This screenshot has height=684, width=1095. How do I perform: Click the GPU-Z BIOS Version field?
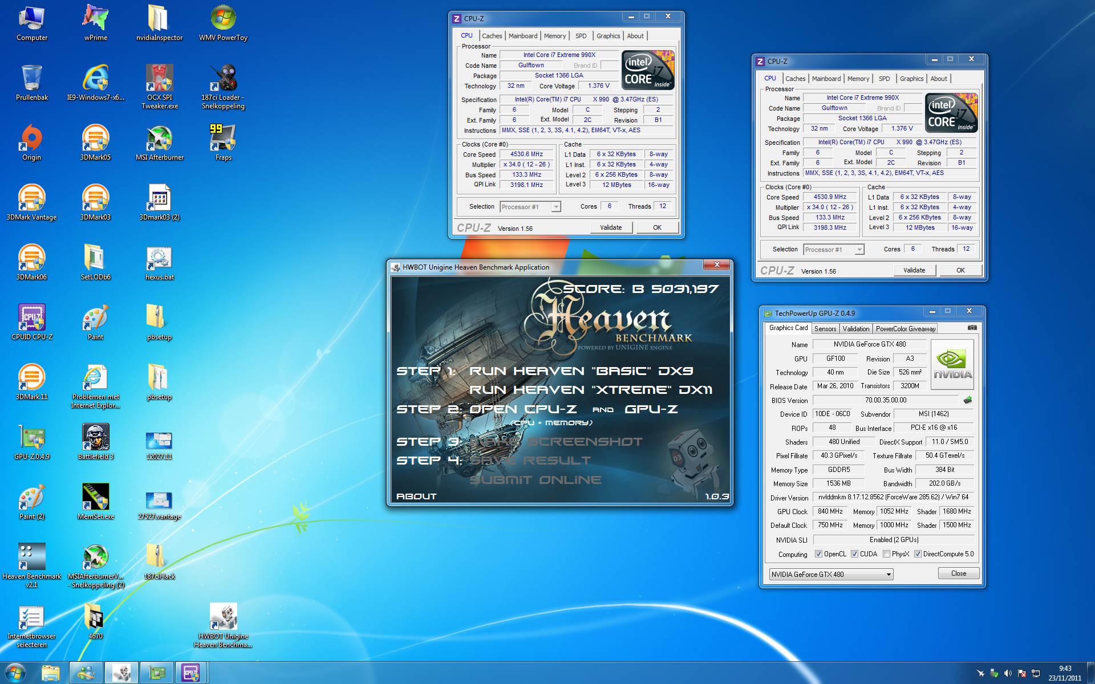pyautogui.click(x=885, y=400)
